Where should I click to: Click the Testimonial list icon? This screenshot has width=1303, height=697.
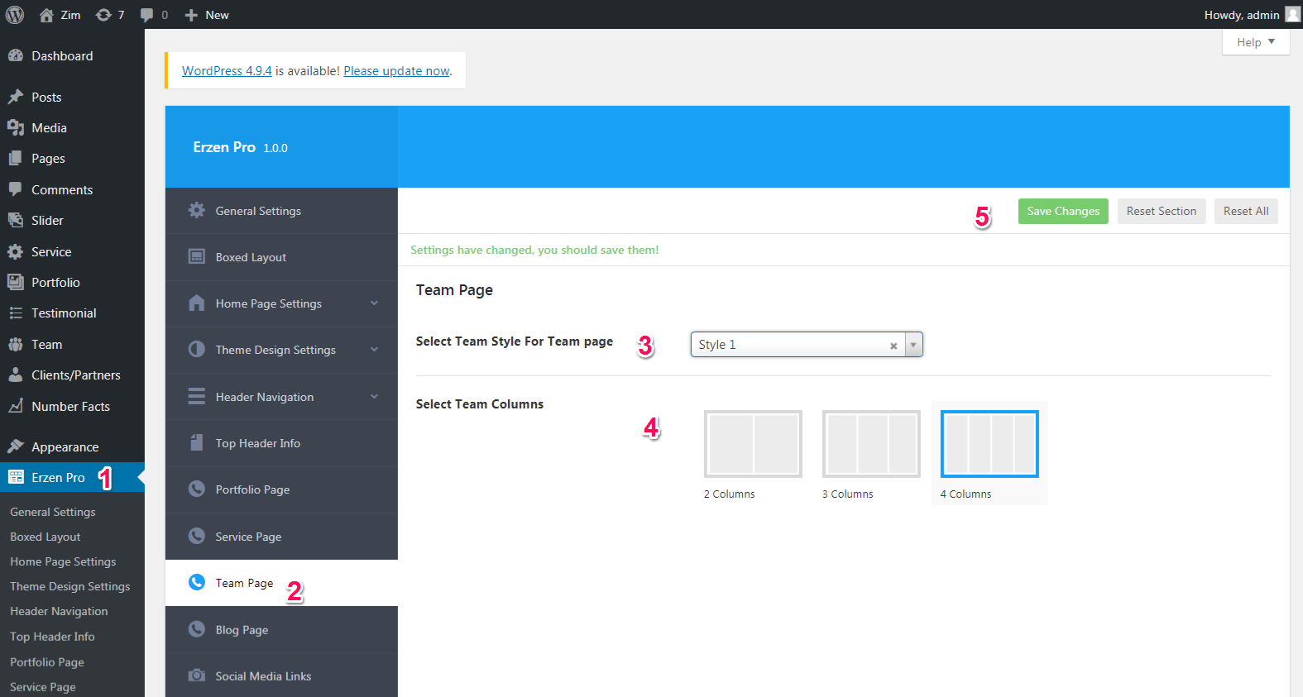point(15,313)
